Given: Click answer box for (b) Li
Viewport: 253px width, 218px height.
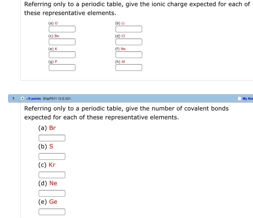Looking at the screenshot, I should point(129,29).
